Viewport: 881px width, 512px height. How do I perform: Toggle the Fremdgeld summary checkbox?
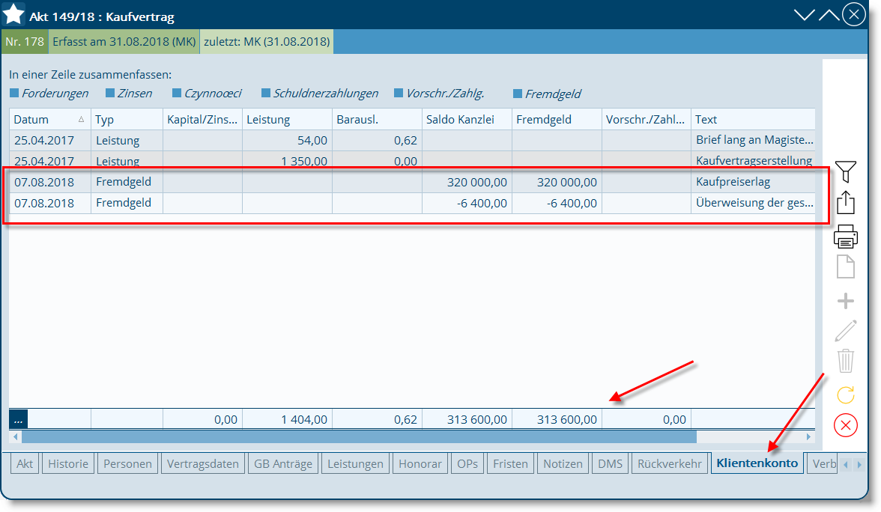click(518, 94)
